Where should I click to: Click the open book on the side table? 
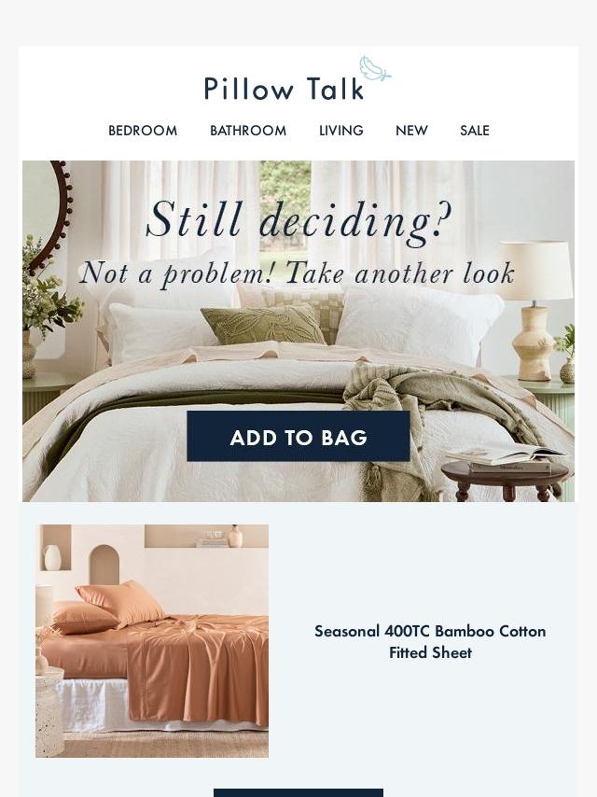click(x=505, y=454)
